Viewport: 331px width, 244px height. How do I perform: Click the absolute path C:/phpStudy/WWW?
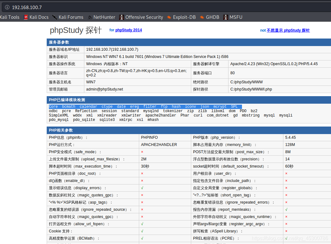[x=247, y=82]
